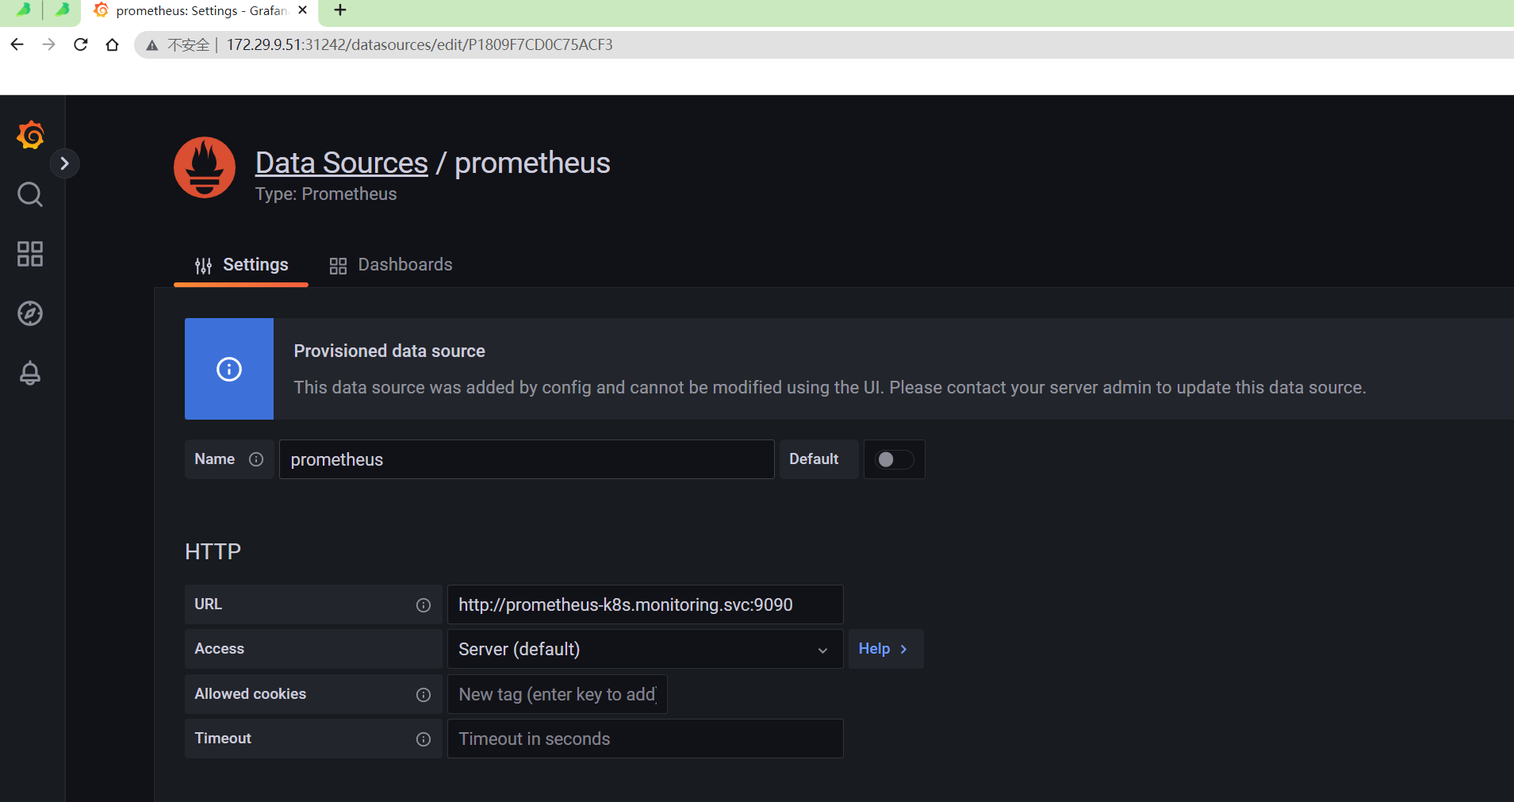
Task: Open the search magnifier in sidebar
Action: pos(30,194)
